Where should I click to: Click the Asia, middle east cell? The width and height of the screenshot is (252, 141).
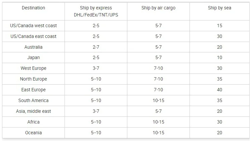tap(34, 111)
